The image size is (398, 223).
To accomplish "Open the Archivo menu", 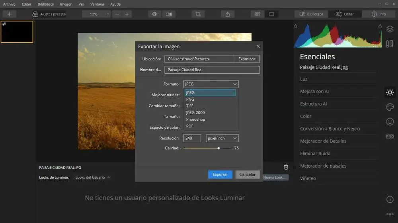I will [9, 4].
